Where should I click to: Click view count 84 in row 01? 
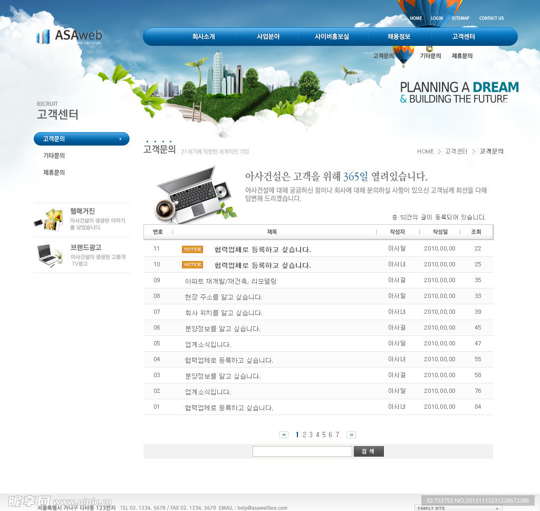(478, 407)
